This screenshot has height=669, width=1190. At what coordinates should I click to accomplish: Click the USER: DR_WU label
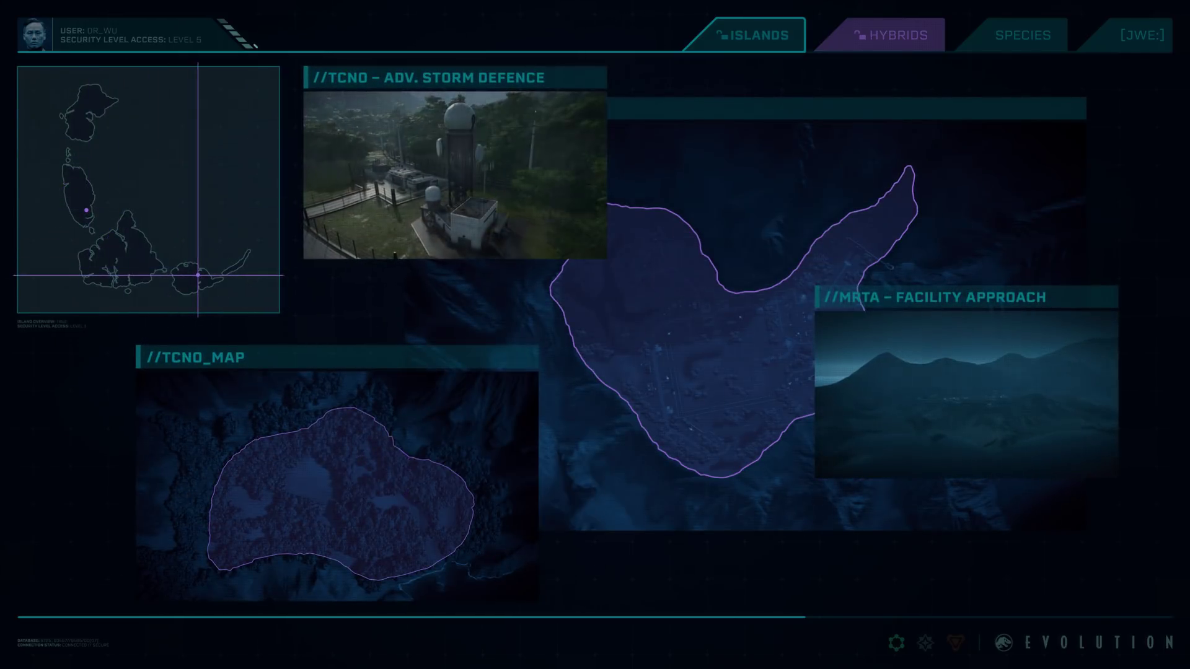(89, 30)
